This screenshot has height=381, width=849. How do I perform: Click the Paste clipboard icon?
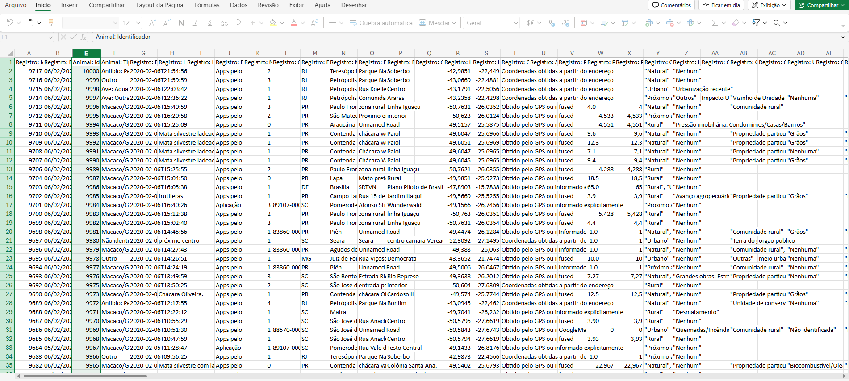30,23
